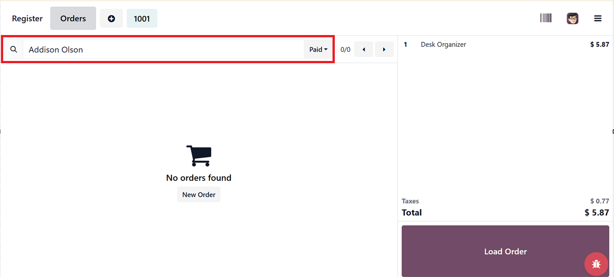Click the red debug bug icon
This screenshot has width=614, height=277.
point(596,264)
